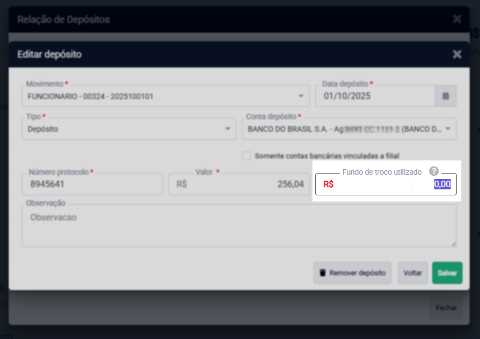Close the Relação de Depósitos window
This screenshot has height=339, width=480.
pos(457,19)
